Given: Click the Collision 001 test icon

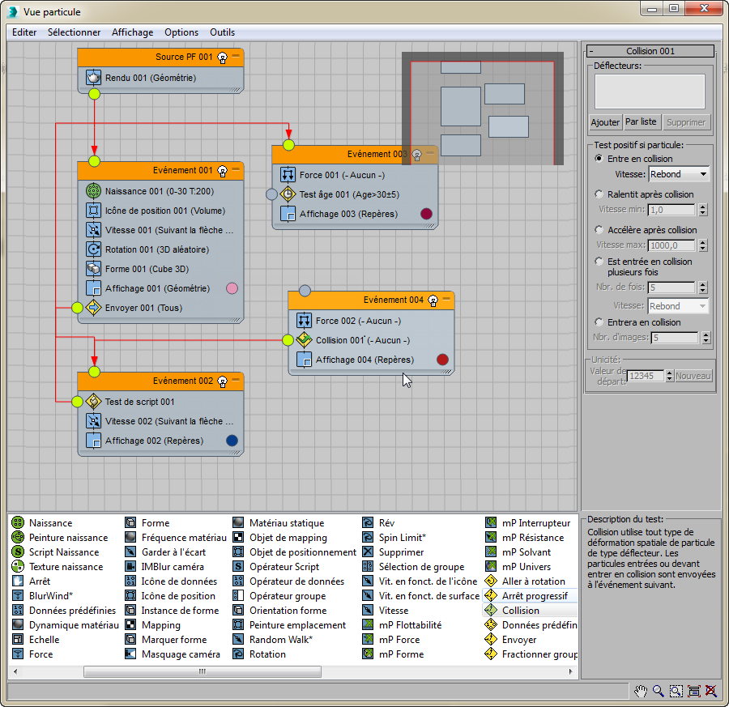Looking at the screenshot, I should point(304,340).
